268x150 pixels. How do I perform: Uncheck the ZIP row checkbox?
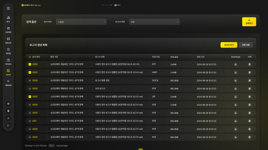point(30,97)
